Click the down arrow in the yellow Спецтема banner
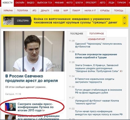Screen dimensions: 130x120 (x=125, y=23)
